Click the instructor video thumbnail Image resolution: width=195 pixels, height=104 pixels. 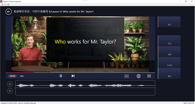pos(30,50)
